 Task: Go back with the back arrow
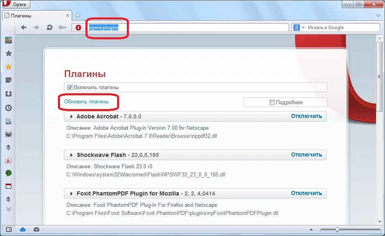(24, 28)
